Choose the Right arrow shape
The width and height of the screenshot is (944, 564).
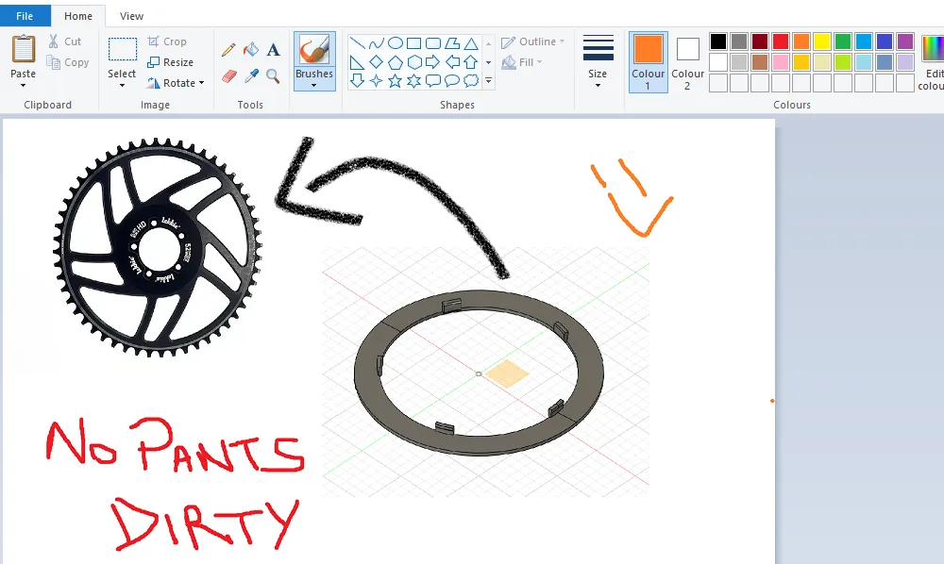click(433, 62)
